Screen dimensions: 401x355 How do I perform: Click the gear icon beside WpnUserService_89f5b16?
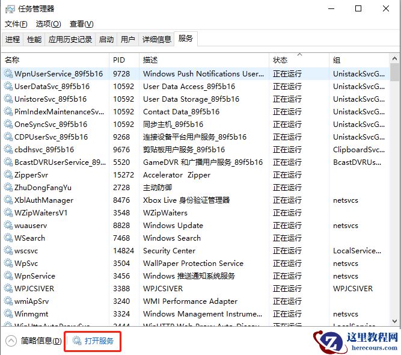point(8,74)
